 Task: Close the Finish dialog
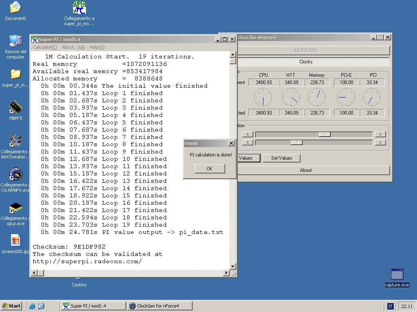231,143
